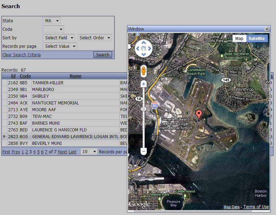Pan the map down using the arrow control
Viewport: 276px width, 215px height.
click(x=144, y=55)
